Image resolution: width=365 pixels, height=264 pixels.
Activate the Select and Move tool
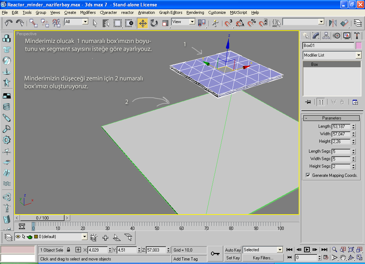pos(143,23)
